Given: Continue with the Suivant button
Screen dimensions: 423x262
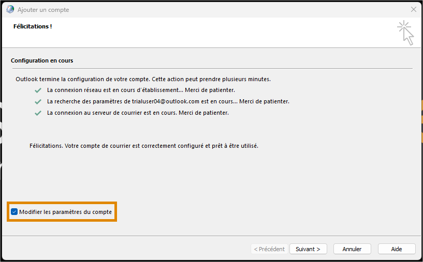Looking at the screenshot, I should [308, 249].
